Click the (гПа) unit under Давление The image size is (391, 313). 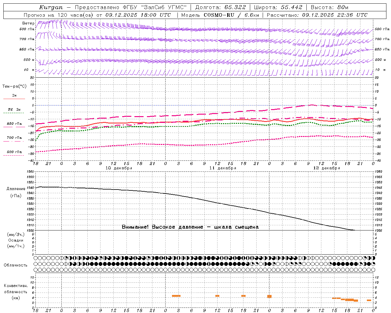[x=16, y=196]
